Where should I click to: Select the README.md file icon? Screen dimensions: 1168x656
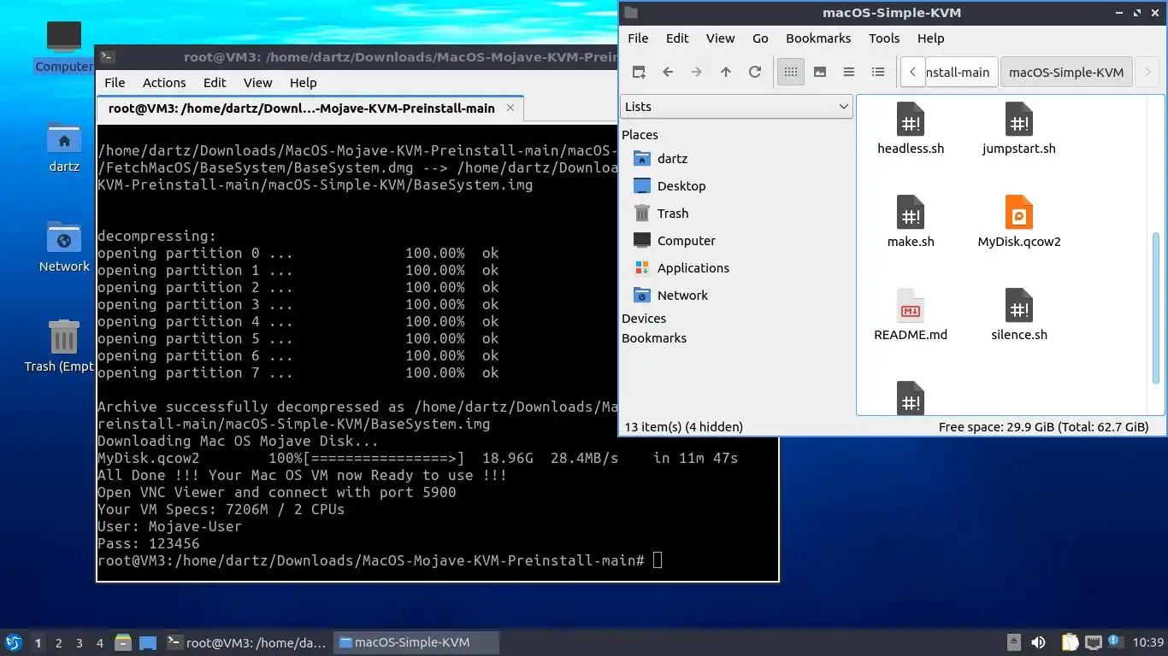point(911,306)
